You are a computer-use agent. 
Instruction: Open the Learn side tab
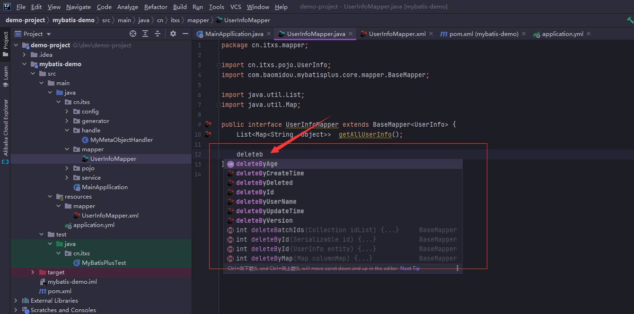click(x=5, y=77)
